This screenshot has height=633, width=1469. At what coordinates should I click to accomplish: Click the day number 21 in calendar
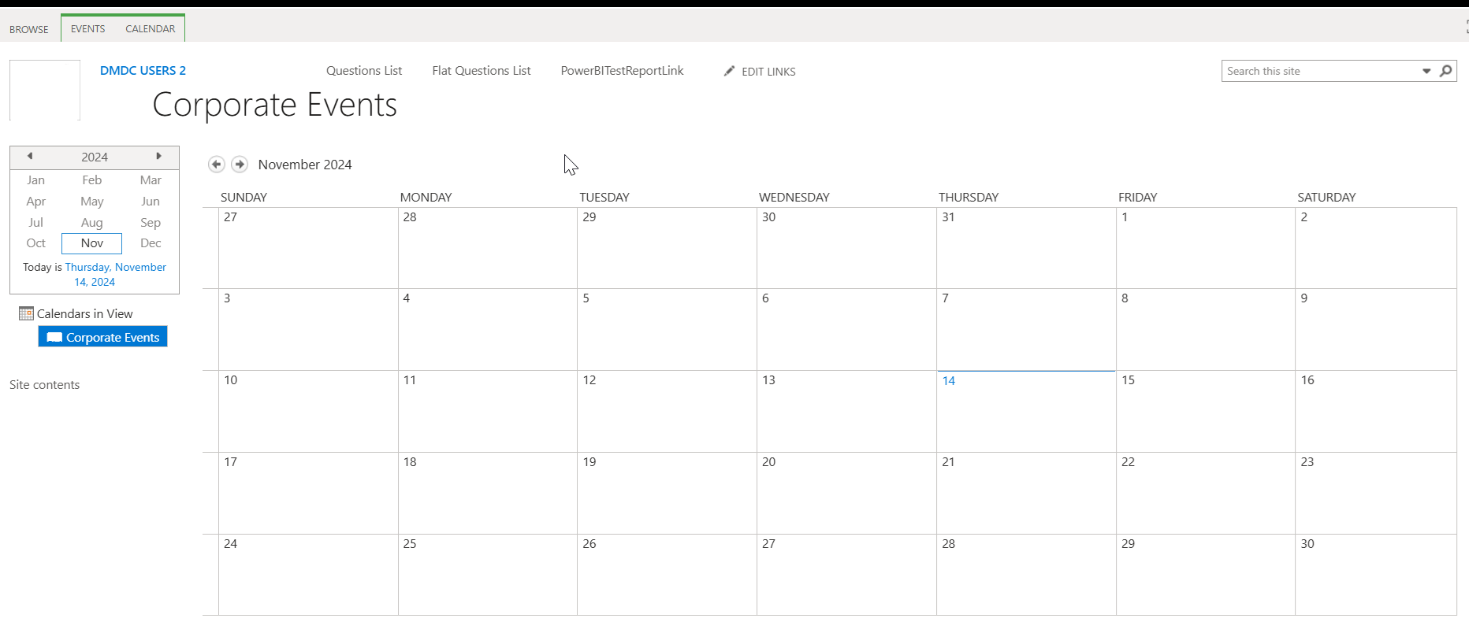[948, 462]
